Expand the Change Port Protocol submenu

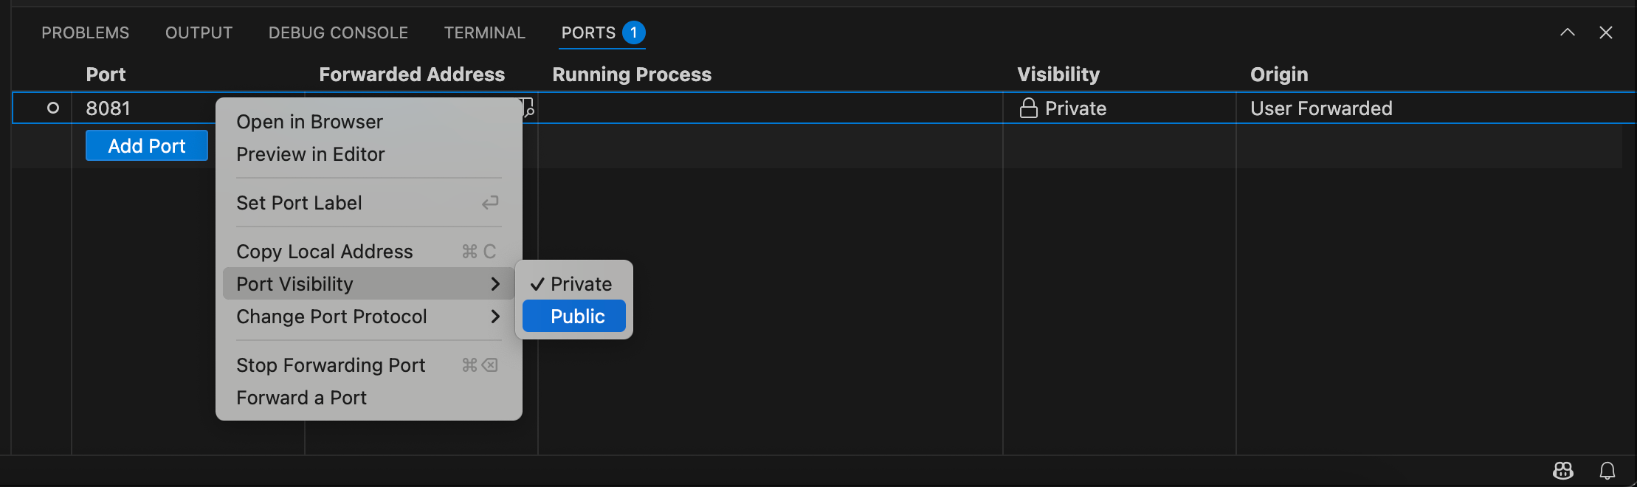pyautogui.click(x=369, y=317)
